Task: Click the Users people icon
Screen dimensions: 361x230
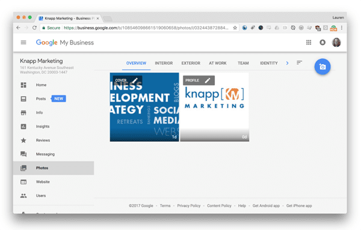Action: [x=23, y=196]
